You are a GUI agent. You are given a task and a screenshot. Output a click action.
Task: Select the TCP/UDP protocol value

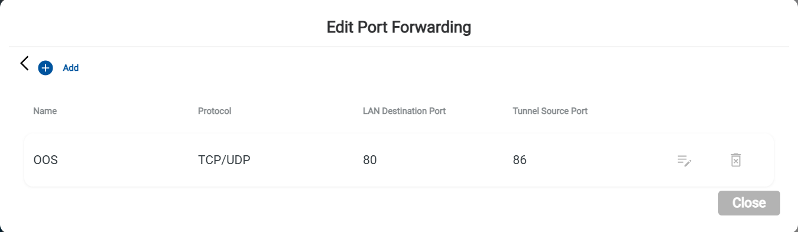coord(224,160)
